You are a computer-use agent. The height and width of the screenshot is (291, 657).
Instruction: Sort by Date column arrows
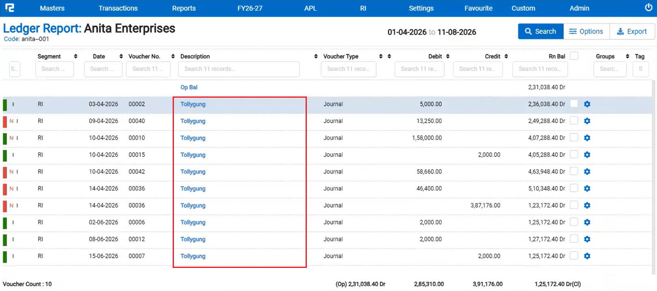tap(121, 56)
